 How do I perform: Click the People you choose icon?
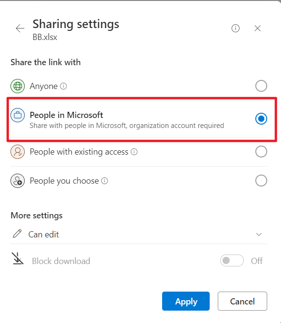pyautogui.click(x=18, y=181)
